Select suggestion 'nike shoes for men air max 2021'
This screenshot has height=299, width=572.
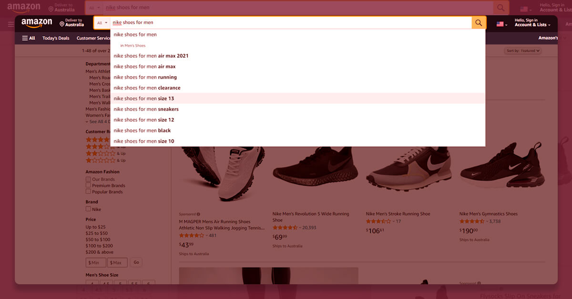pyautogui.click(x=298, y=56)
